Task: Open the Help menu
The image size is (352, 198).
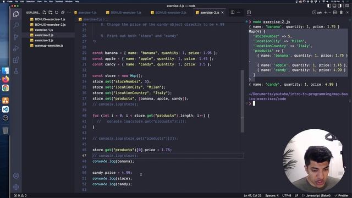Action: (77, 1)
